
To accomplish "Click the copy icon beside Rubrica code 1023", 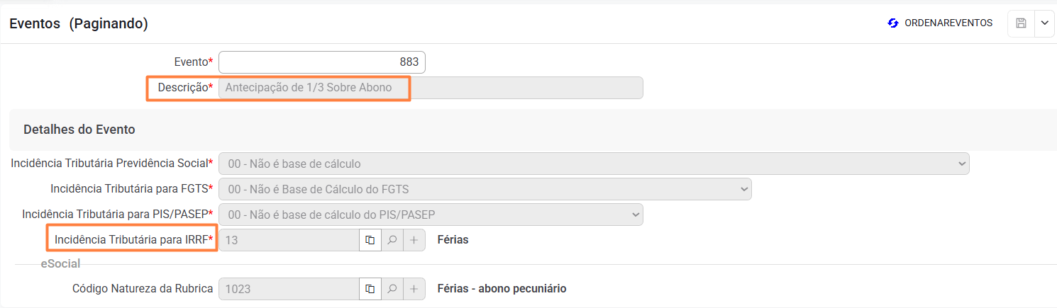I will point(370,289).
